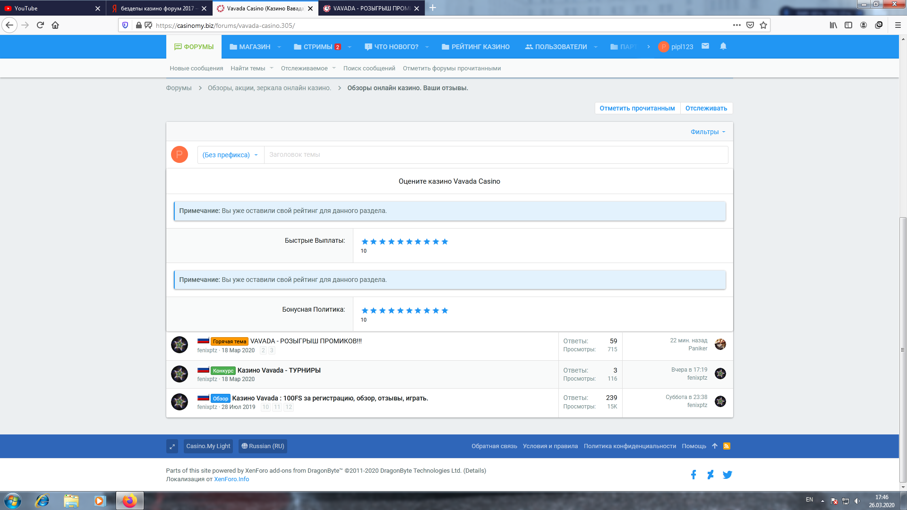Select the last star for Бонусная Политика
This screenshot has height=510, width=907.
[x=445, y=311]
